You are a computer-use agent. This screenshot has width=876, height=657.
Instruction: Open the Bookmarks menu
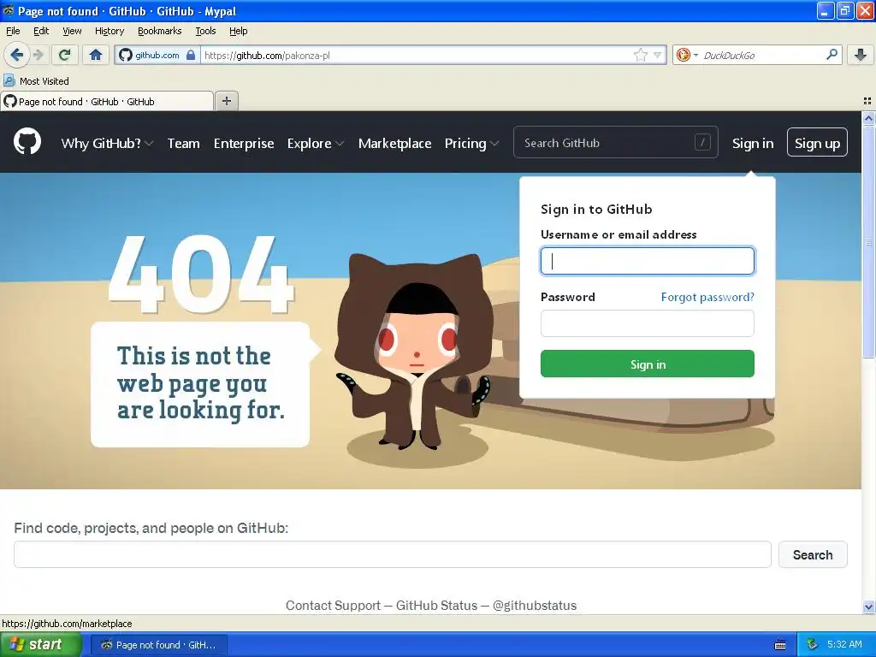tap(159, 32)
